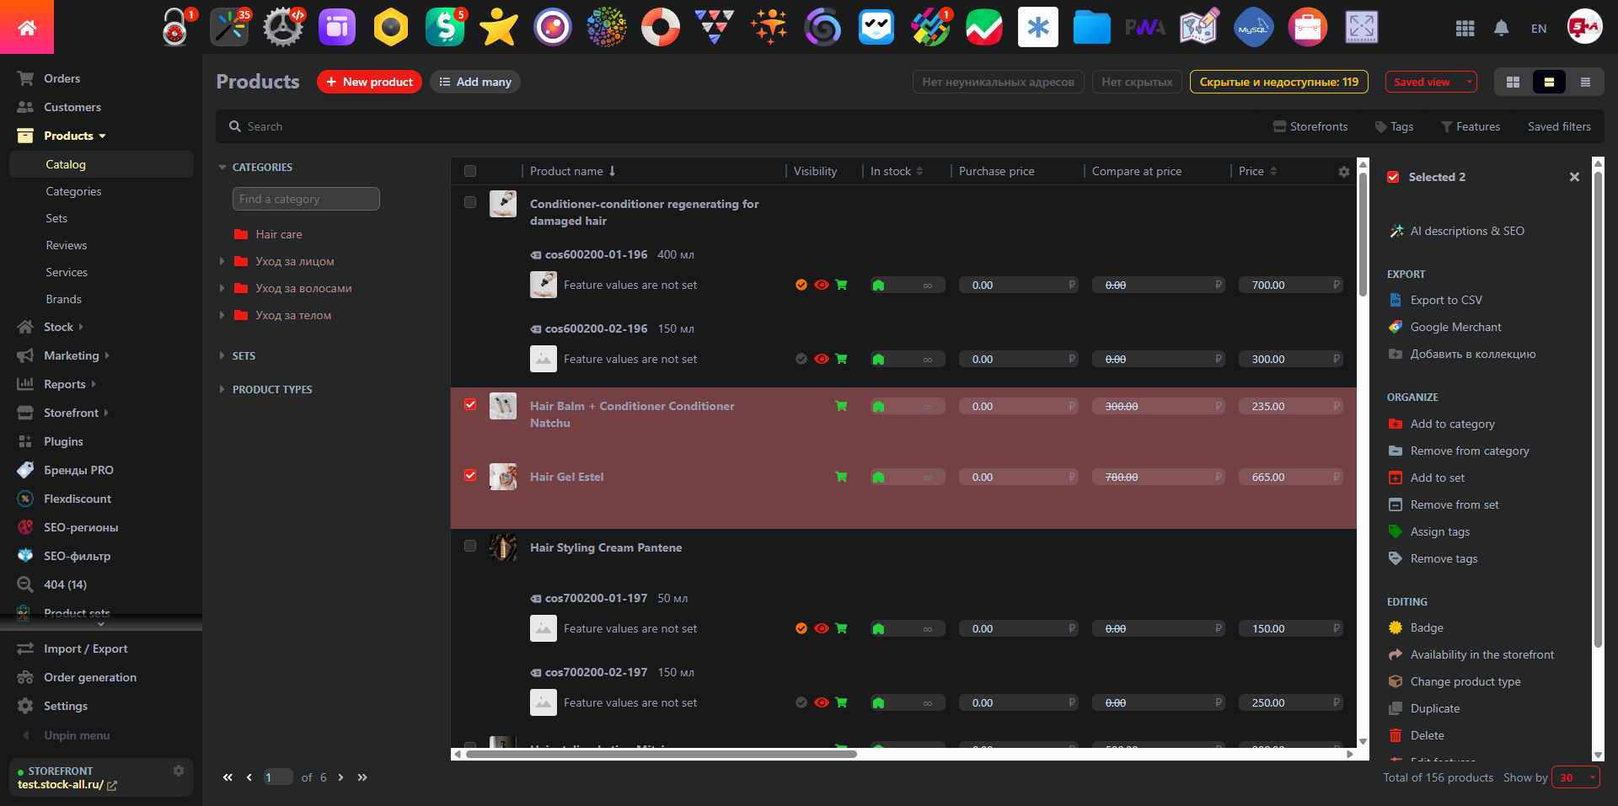Switch products to grid view layout
Image resolution: width=1618 pixels, height=806 pixels.
[x=1513, y=82]
